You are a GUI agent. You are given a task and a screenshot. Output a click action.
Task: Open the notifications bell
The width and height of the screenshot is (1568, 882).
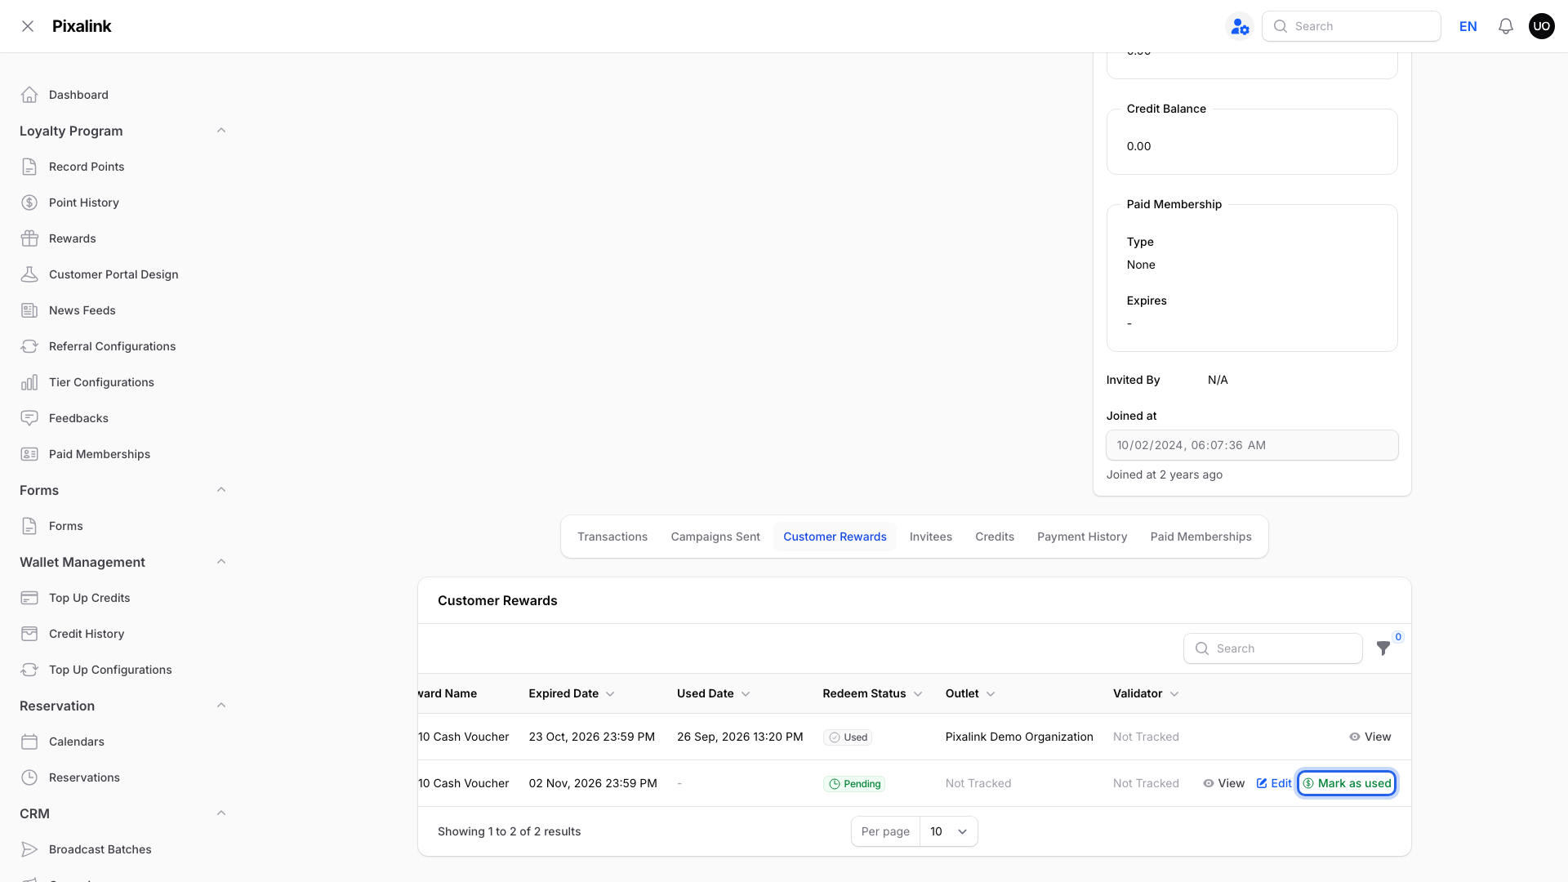1505,26
